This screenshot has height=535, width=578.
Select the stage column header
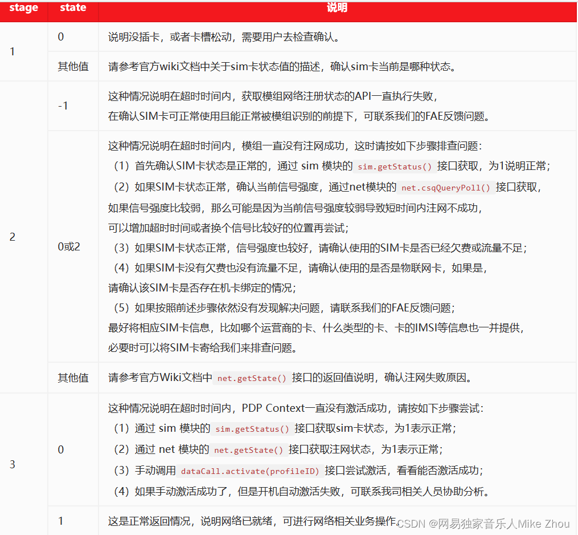[x=23, y=8]
